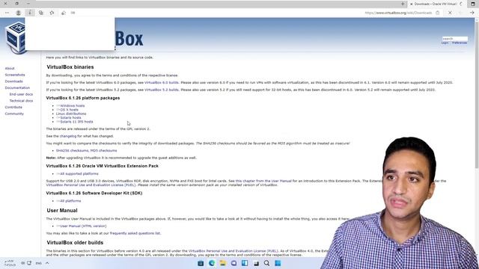Open About in the sidebar
Viewport: 479px width, 269px height.
click(10, 68)
